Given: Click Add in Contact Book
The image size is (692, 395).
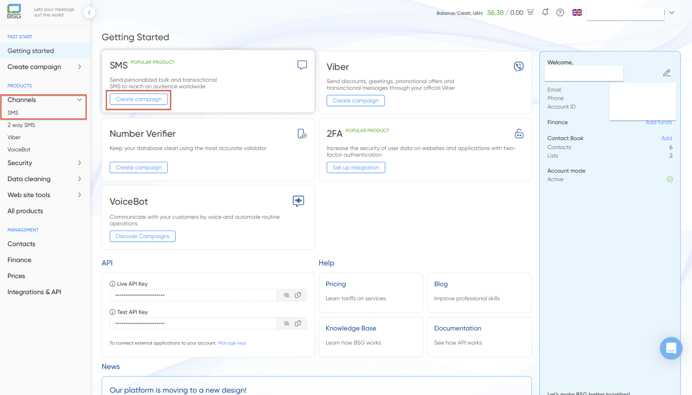Looking at the screenshot, I should pos(666,138).
